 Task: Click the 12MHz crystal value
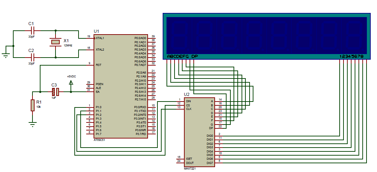(x=68, y=45)
